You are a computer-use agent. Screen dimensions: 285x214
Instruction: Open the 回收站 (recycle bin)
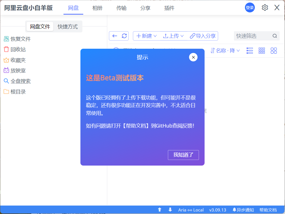[x=15, y=49]
